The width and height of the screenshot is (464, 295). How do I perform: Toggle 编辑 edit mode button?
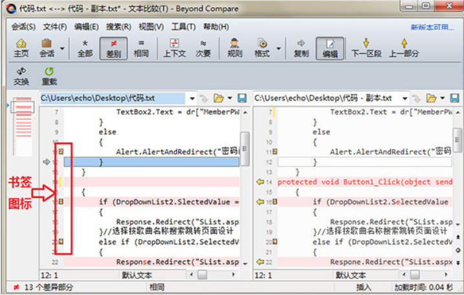[x=330, y=48]
